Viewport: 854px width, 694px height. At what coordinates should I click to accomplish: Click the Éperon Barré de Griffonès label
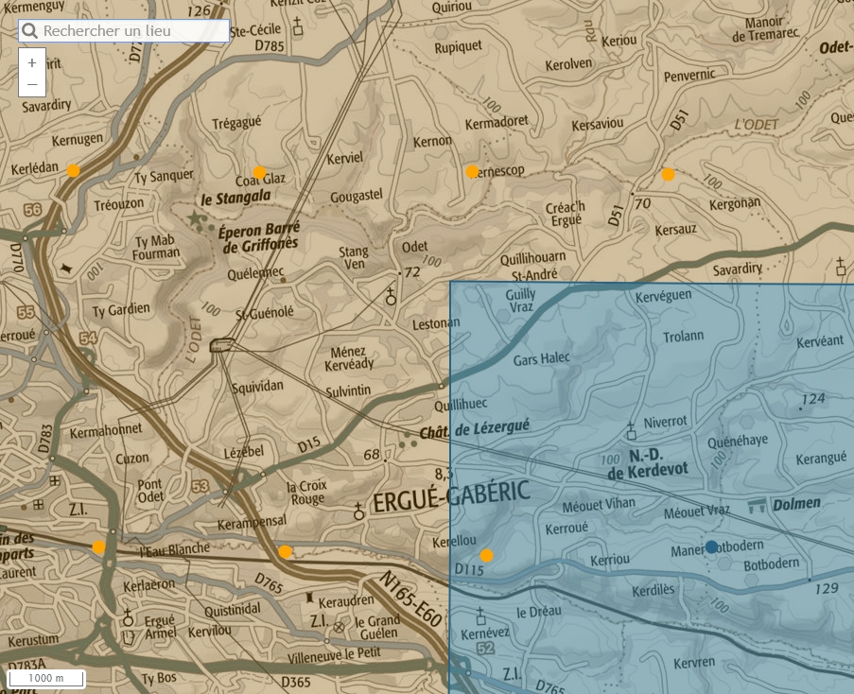257,236
